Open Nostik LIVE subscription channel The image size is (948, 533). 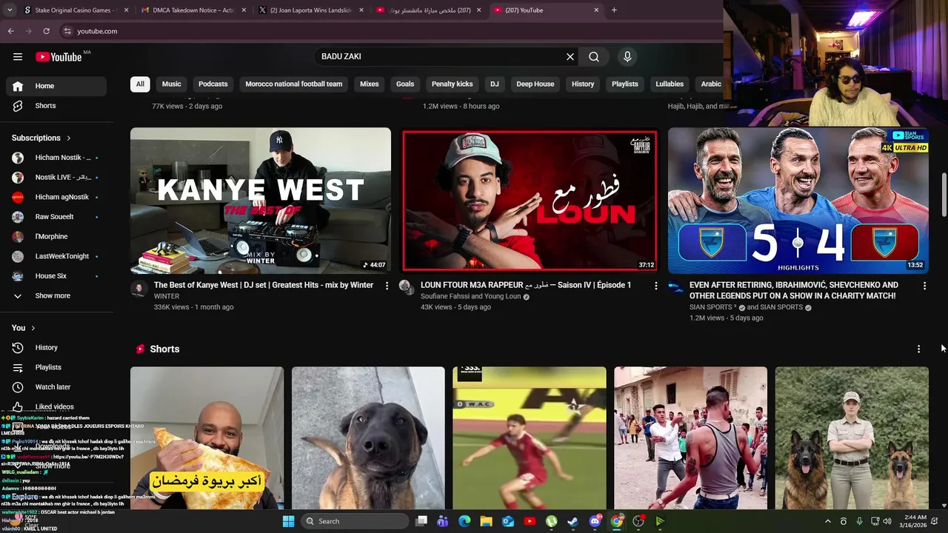point(56,177)
